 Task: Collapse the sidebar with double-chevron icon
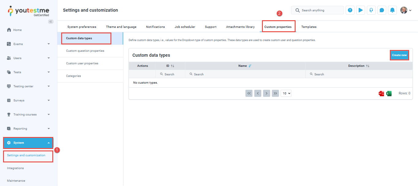pos(51,21)
